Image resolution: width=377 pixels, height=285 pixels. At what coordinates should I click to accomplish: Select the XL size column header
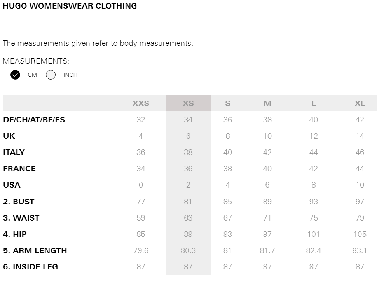pos(360,103)
